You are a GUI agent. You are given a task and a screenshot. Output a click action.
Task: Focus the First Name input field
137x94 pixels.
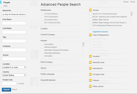click(x=14, y=23)
